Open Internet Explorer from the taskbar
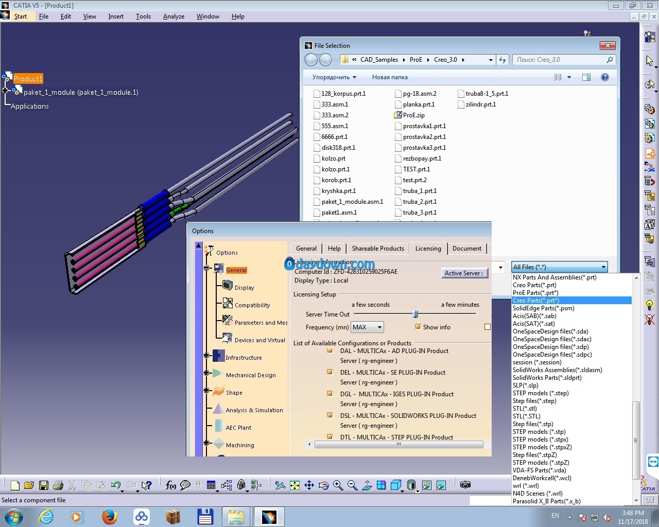659x527 pixels. (46, 517)
